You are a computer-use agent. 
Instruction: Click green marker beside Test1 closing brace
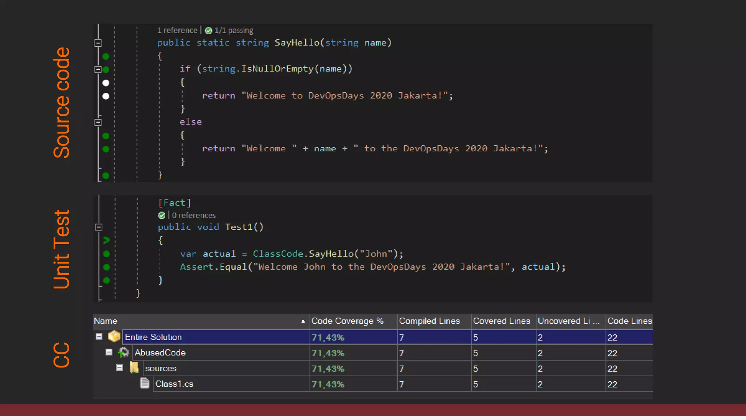coord(106,280)
